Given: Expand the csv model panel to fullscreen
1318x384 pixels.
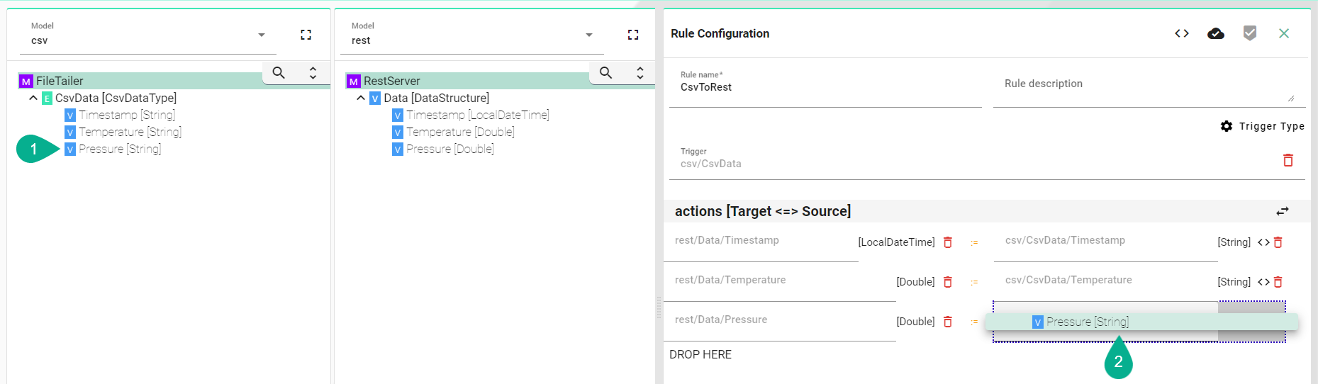Looking at the screenshot, I should coord(306,35).
